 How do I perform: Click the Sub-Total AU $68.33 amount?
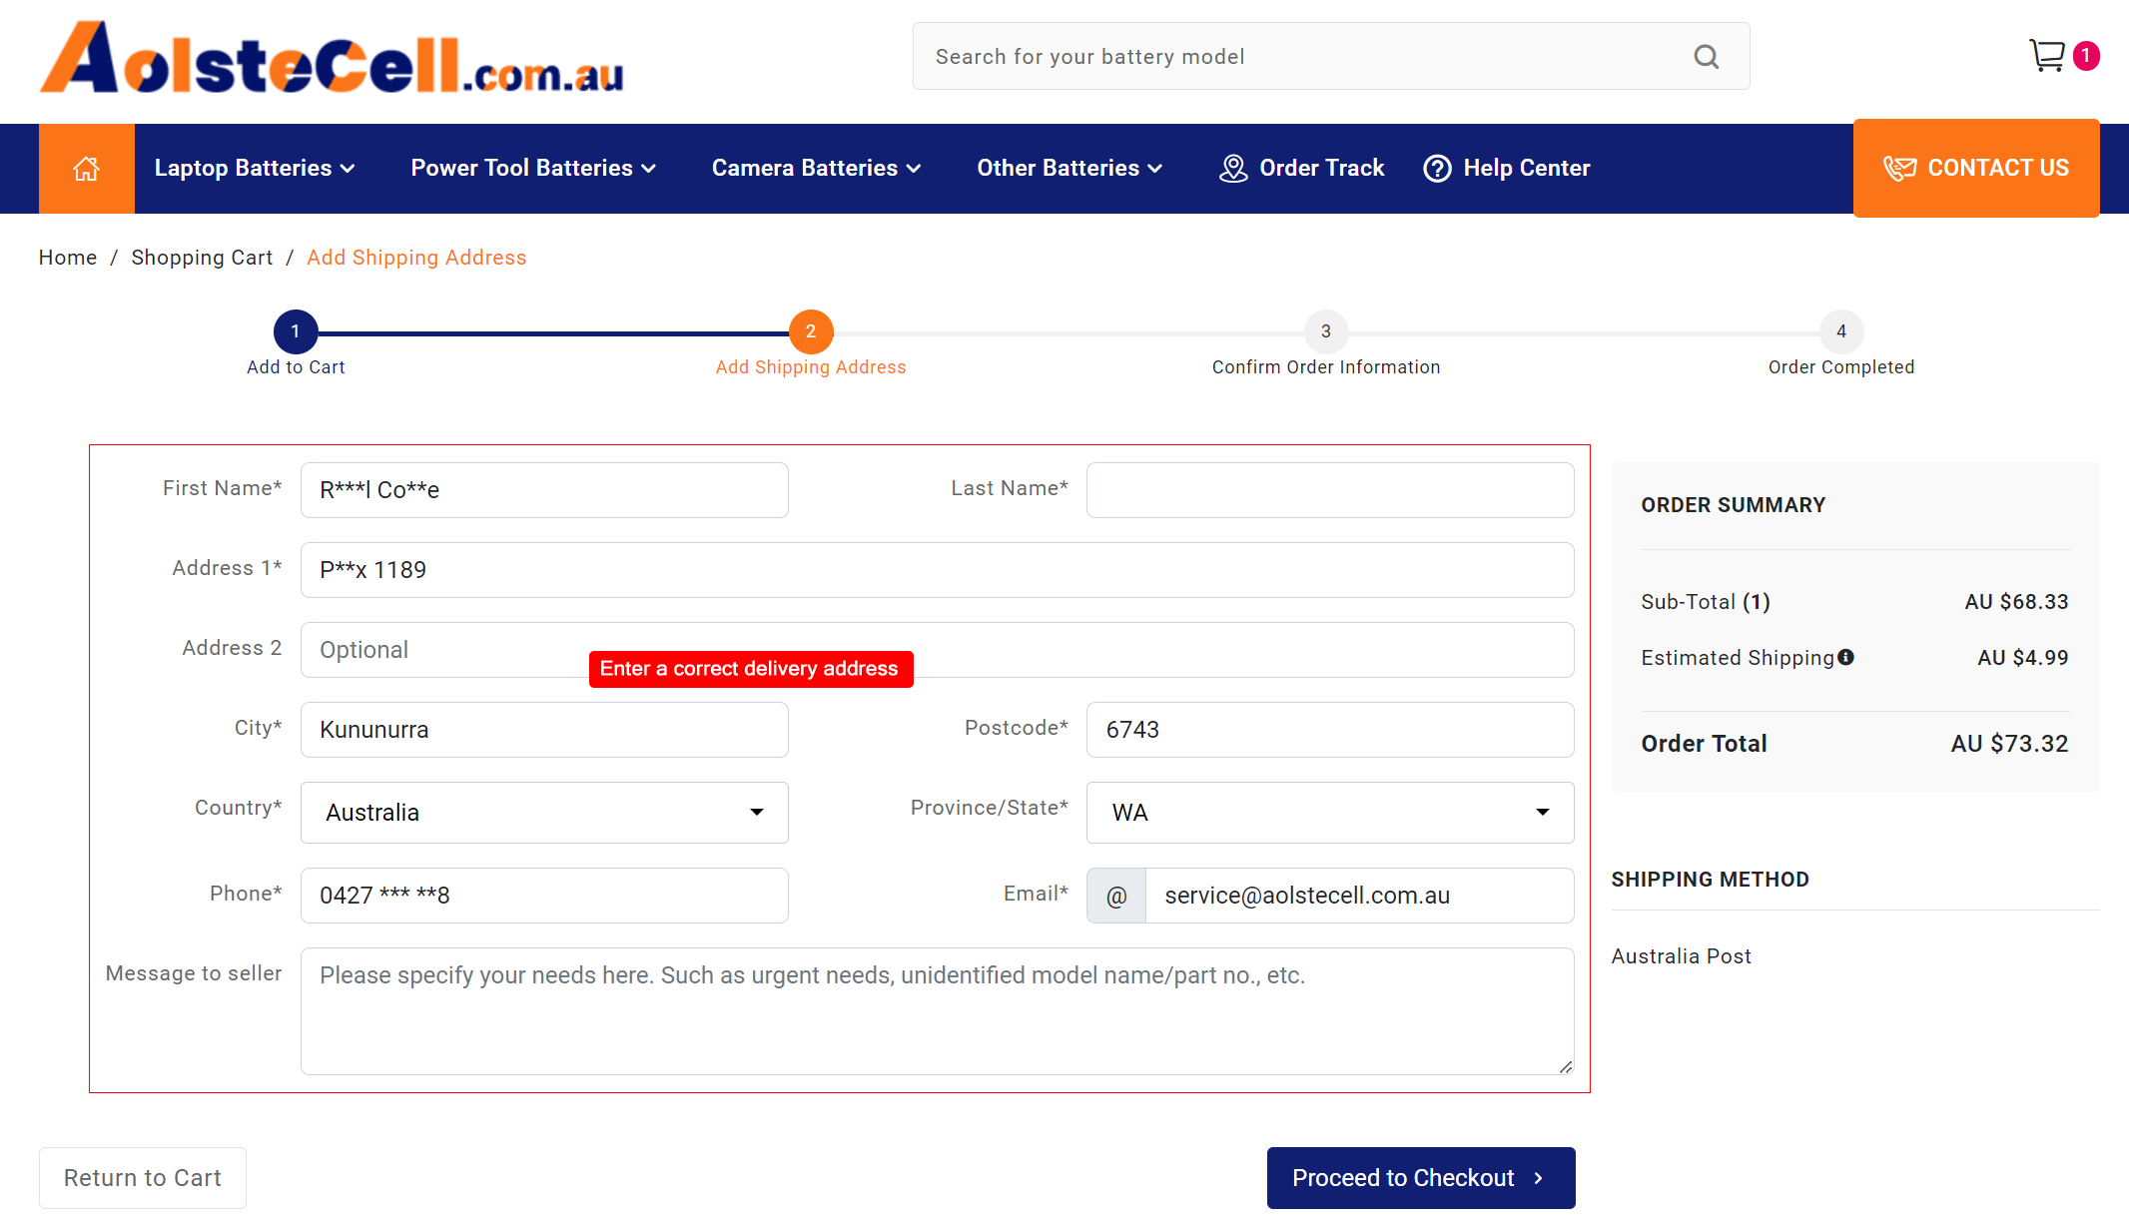[x=2016, y=602]
